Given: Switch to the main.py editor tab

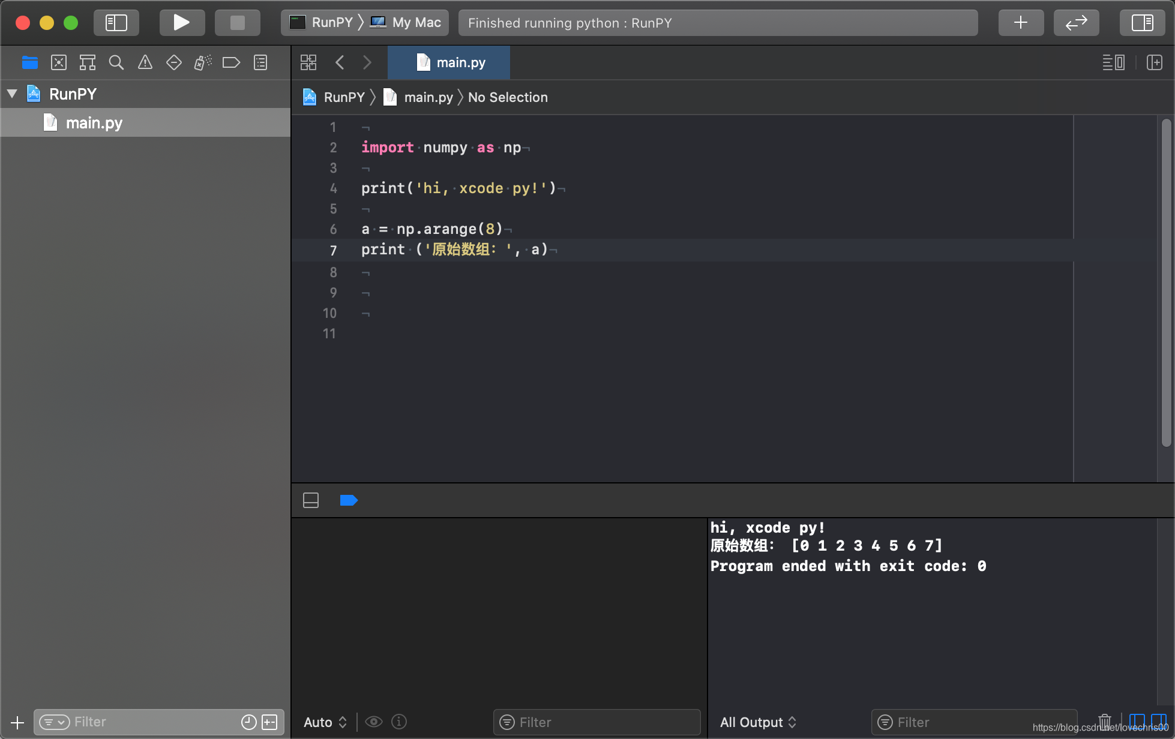Looking at the screenshot, I should tap(449, 62).
